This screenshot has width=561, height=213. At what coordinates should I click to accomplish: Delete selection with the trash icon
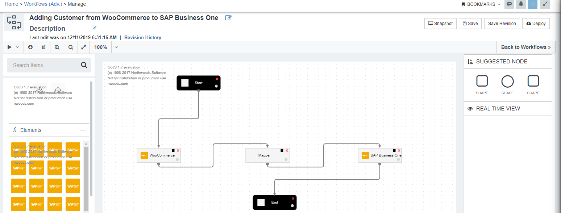43,47
